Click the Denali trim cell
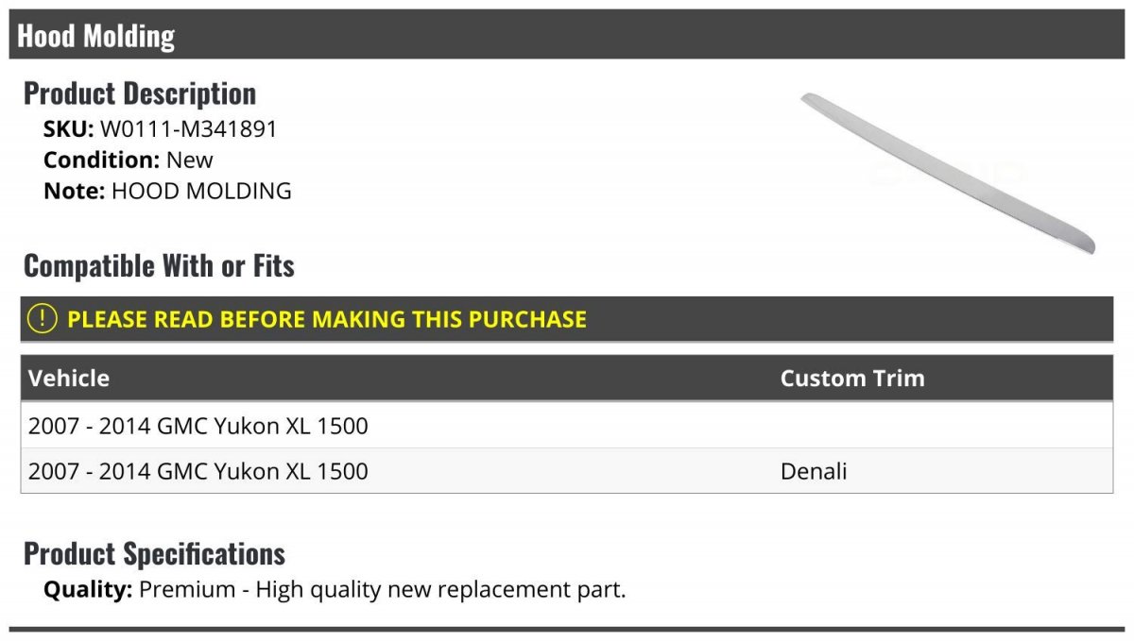The height and width of the screenshot is (641, 1134). [x=814, y=471]
